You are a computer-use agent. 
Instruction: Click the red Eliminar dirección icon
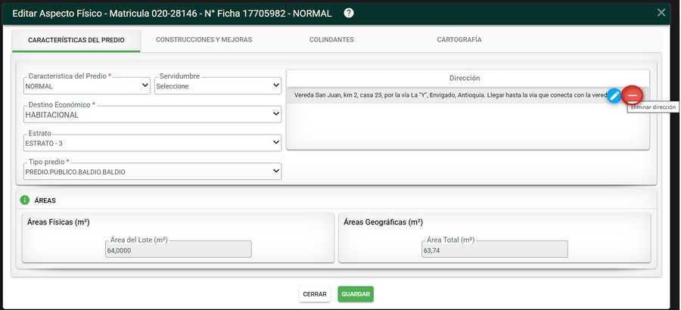pos(632,95)
